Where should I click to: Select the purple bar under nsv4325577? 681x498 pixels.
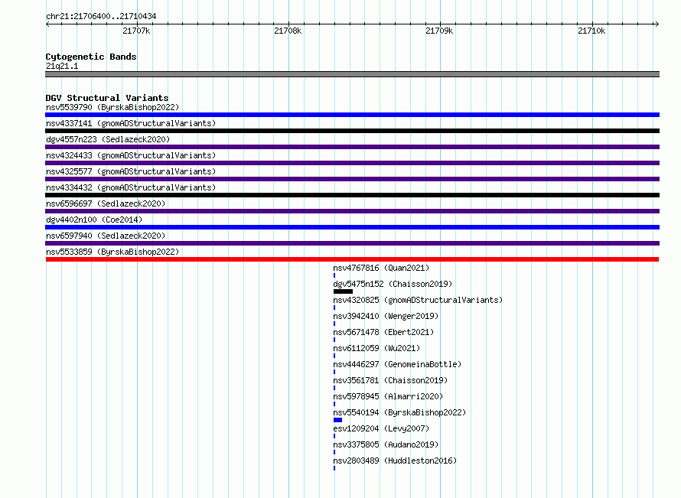coord(352,179)
